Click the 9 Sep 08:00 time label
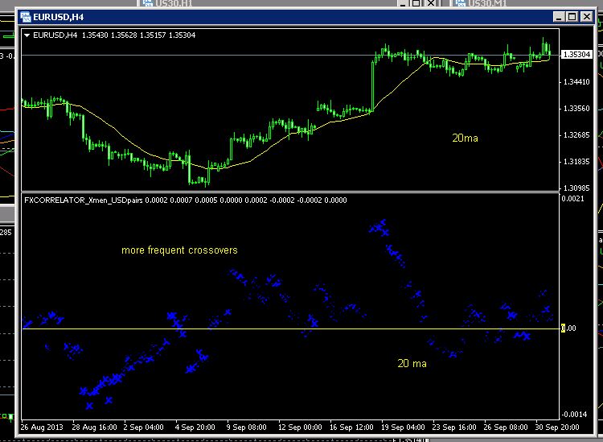 pos(247,428)
